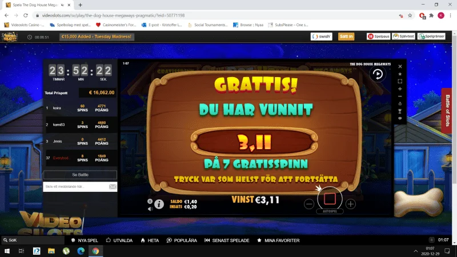Click the swish payment button

pyautogui.click(x=321, y=37)
